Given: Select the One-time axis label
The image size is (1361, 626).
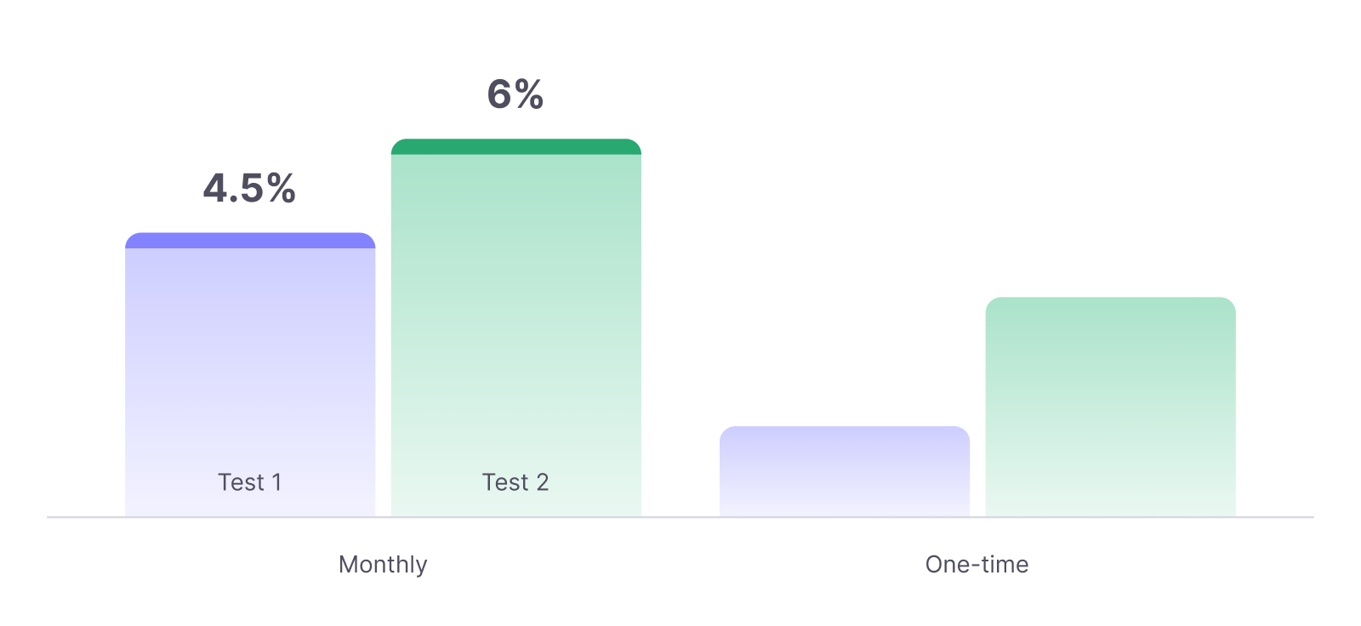Looking at the screenshot, I should 977,565.
